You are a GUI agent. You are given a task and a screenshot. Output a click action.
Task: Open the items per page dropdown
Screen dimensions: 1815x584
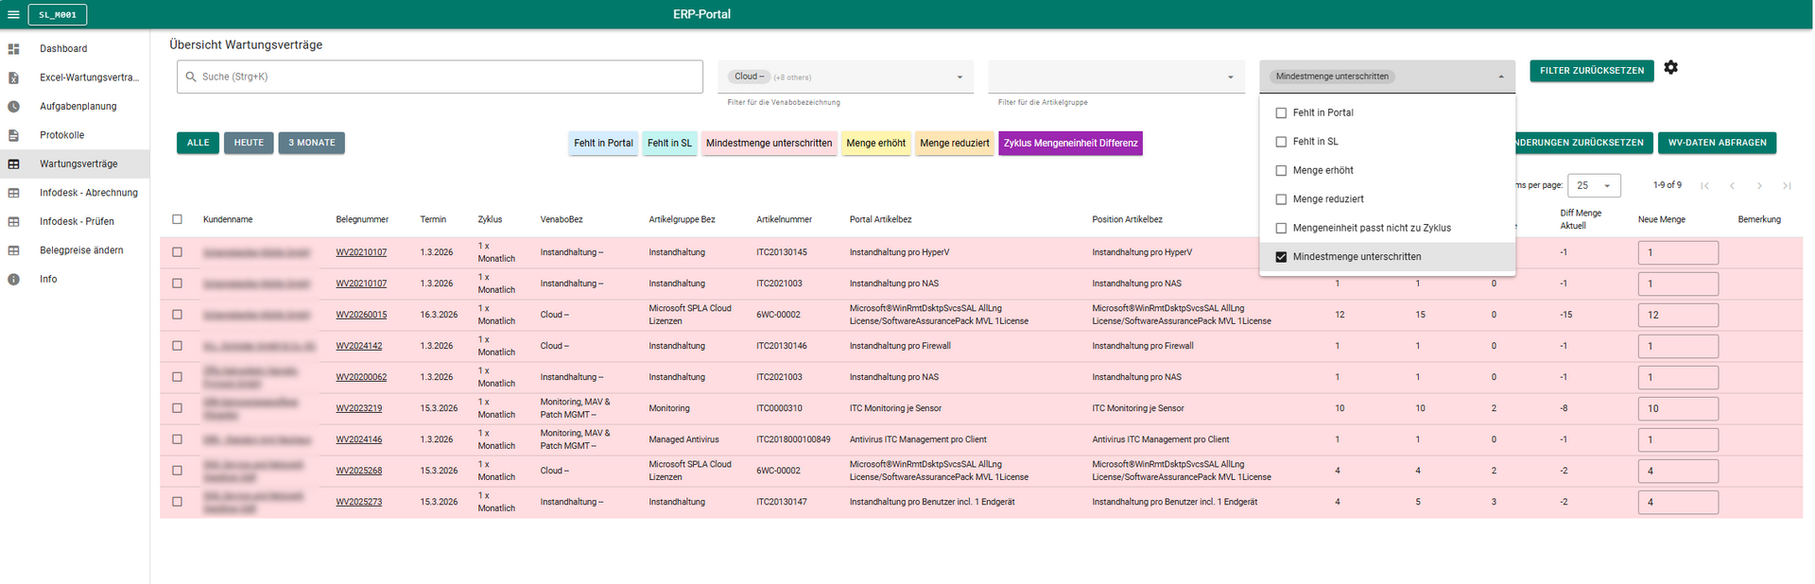[x=1594, y=186]
